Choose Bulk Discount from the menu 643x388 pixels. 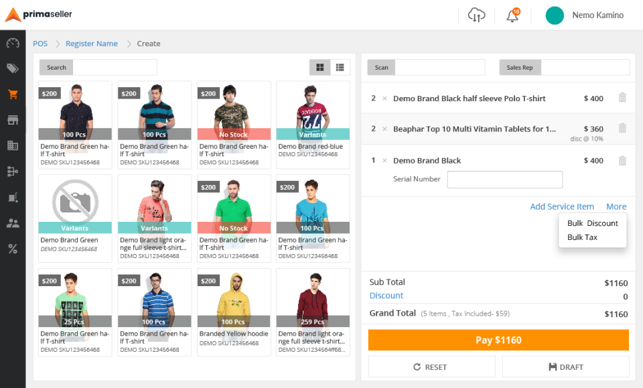[592, 223]
